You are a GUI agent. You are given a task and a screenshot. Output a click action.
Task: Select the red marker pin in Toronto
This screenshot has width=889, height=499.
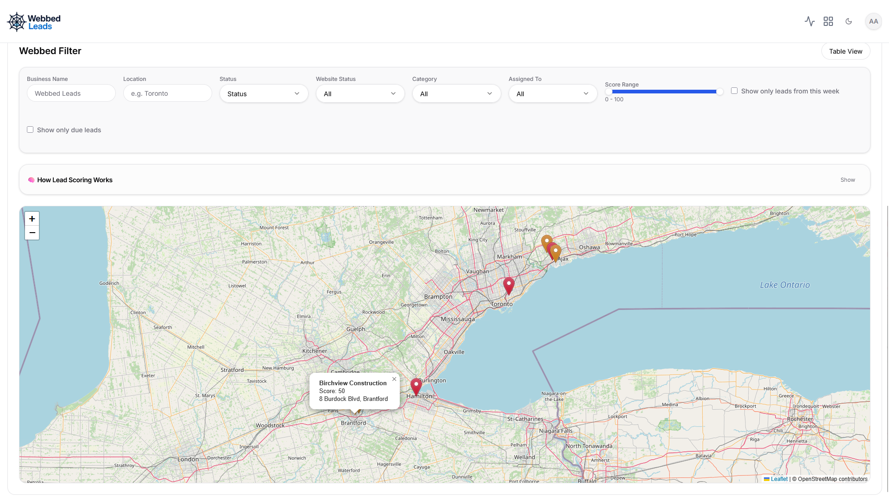[x=509, y=284]
